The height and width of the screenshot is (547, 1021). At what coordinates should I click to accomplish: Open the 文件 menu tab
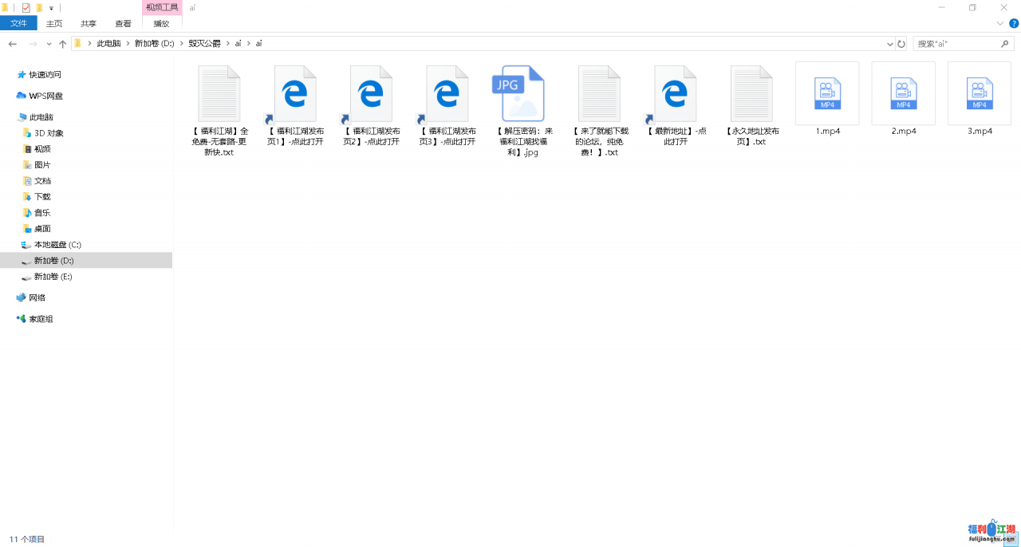[x=18, y=23]
